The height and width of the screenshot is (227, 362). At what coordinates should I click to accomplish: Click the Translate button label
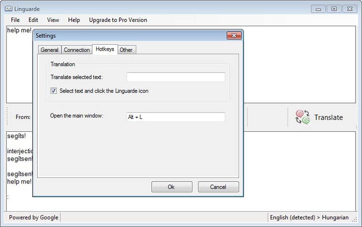coord(328,117)
